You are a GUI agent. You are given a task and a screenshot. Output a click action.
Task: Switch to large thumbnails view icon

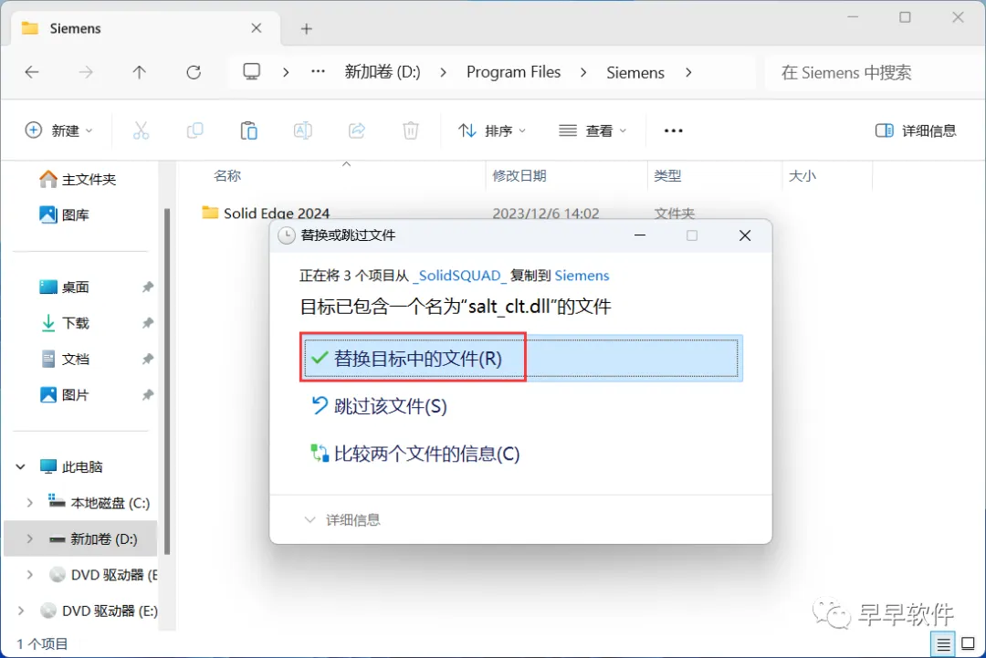969,644
